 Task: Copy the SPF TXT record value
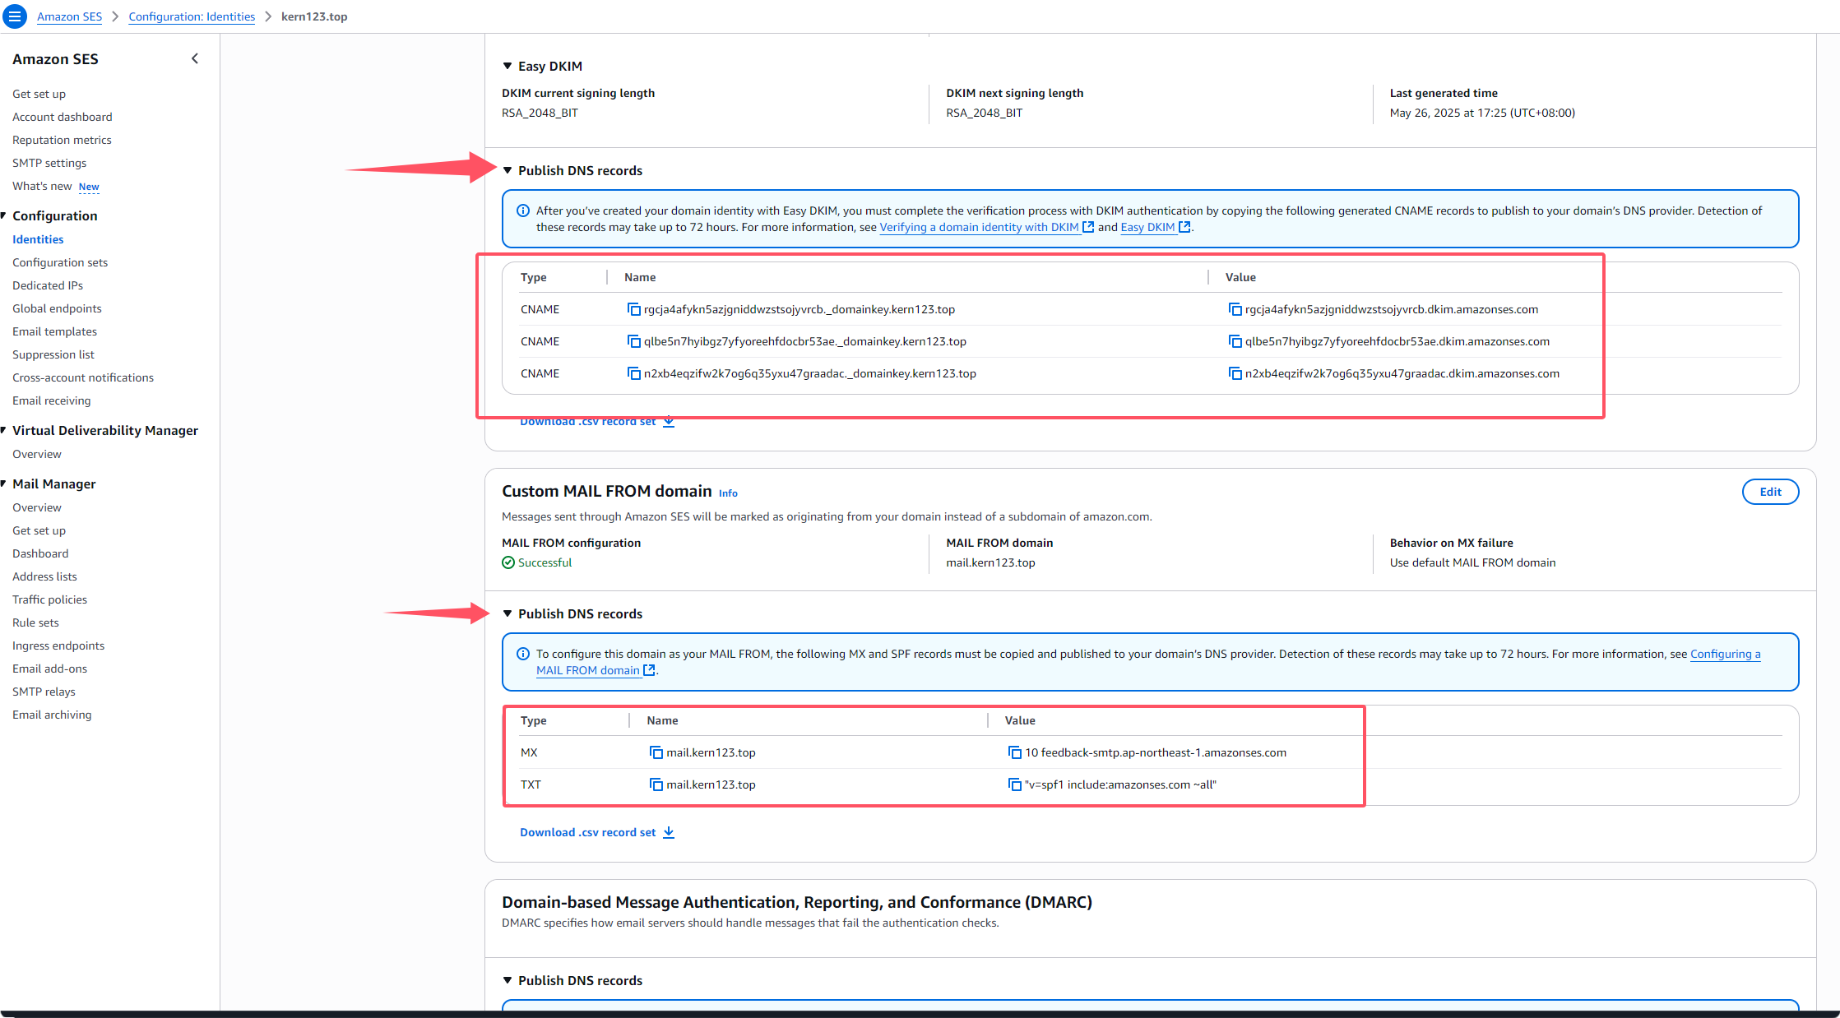coord(1014,784)
